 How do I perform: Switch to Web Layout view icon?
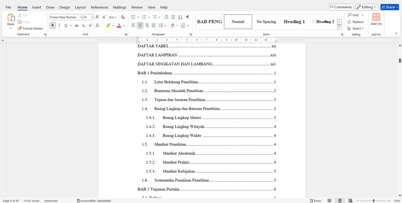[x=350, y=201]
